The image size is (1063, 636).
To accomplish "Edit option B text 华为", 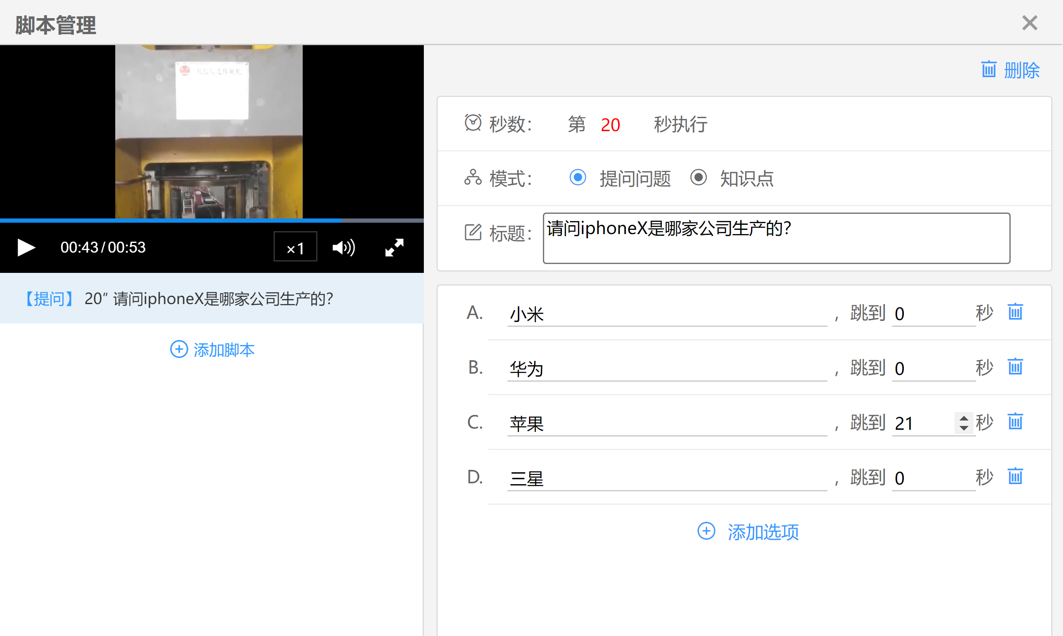I will pyautogui.click(x=667, y=369).
